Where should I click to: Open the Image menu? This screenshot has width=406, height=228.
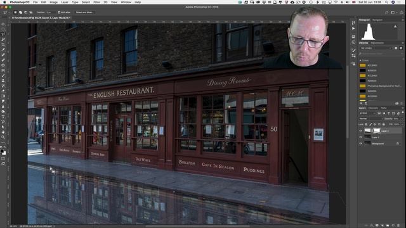pos(53,2)
